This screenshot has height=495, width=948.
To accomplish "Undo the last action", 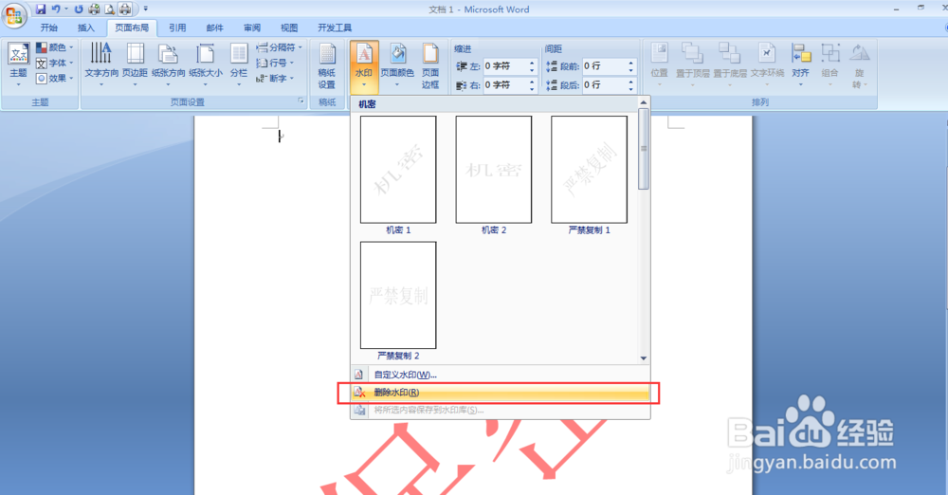I will [56, 9].
